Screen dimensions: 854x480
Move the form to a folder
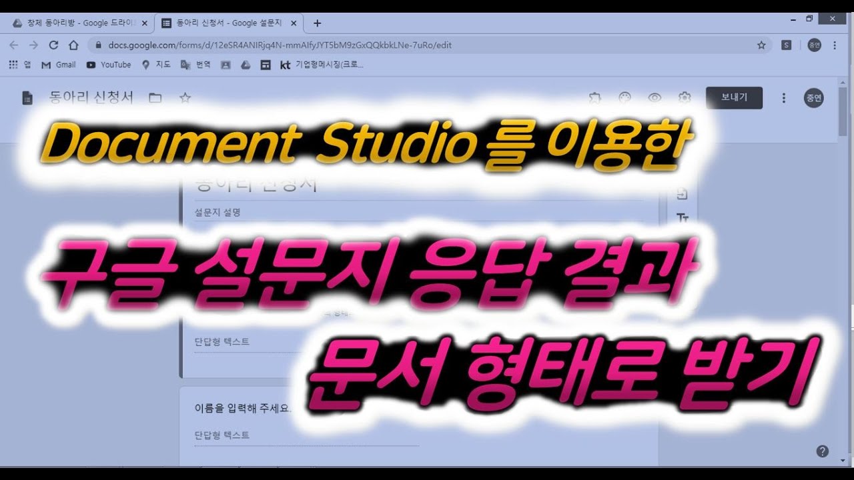coord(155,98)
